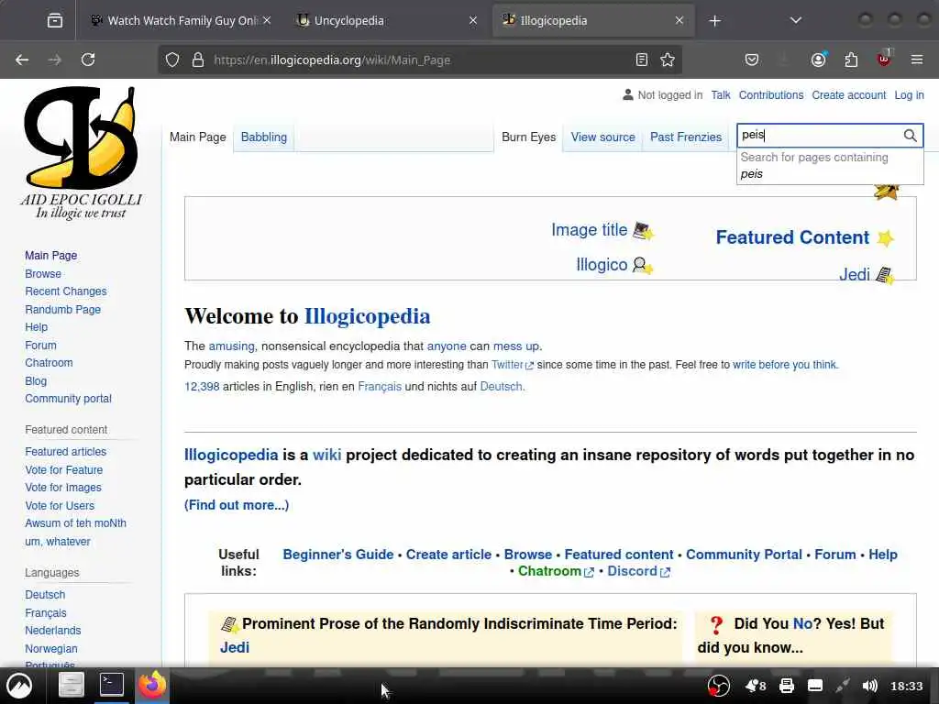The image size is (939, 704).
Task: Click the uBlock Origin extension icon
Action: click(884, 59)
